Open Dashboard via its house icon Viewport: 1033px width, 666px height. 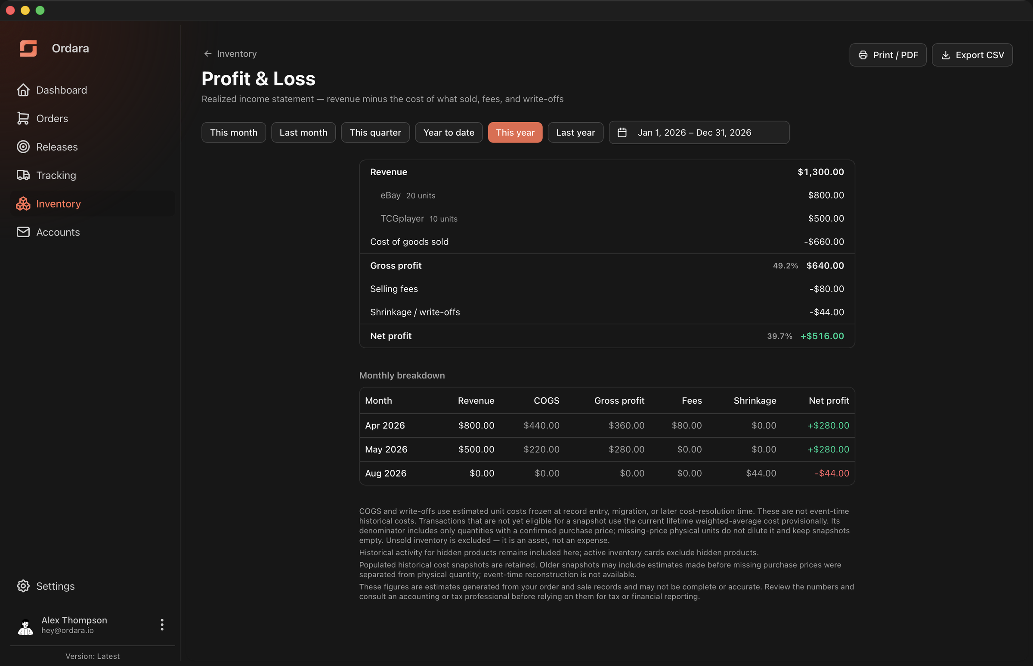(x=23, y=90)
